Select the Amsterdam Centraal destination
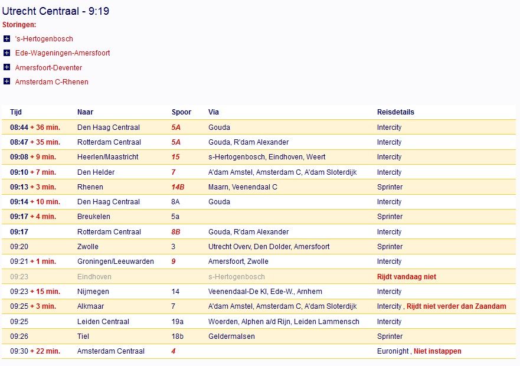Screen dimensions: 520x366 pos(111,351)
